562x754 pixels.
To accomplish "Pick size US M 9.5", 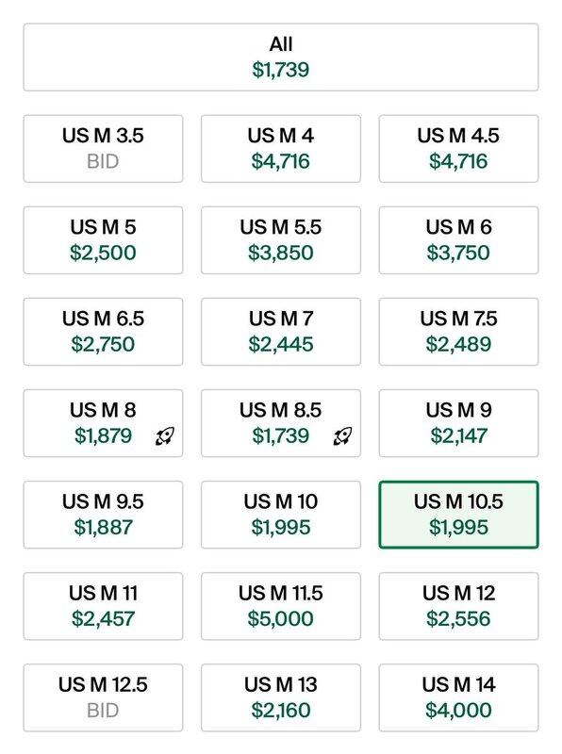I will click(103, 515).
